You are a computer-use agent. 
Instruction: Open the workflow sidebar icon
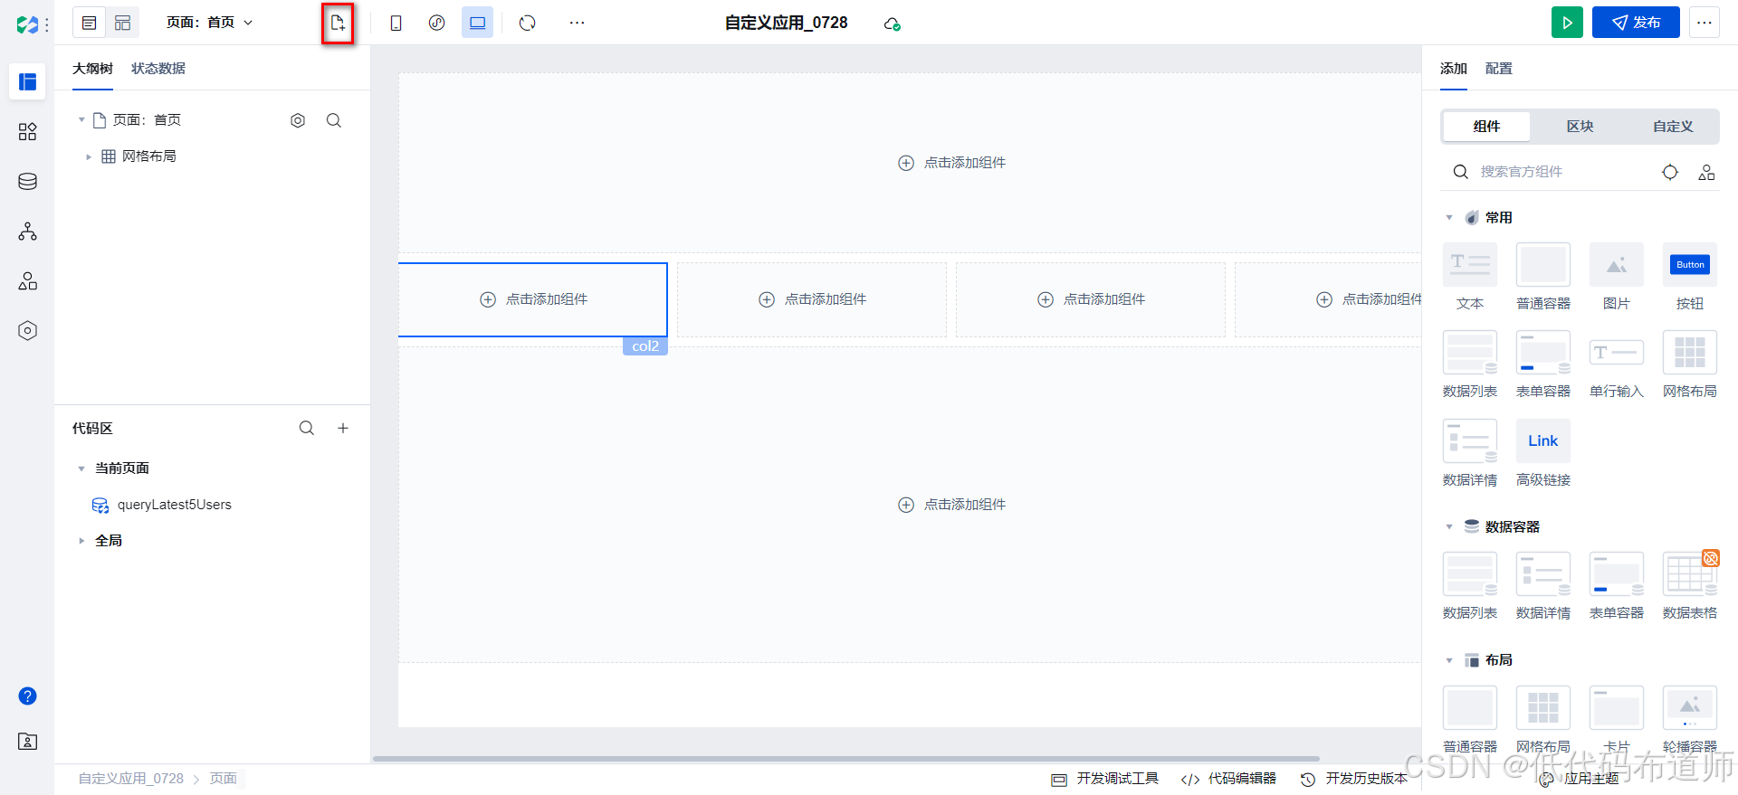click(27, 232)
